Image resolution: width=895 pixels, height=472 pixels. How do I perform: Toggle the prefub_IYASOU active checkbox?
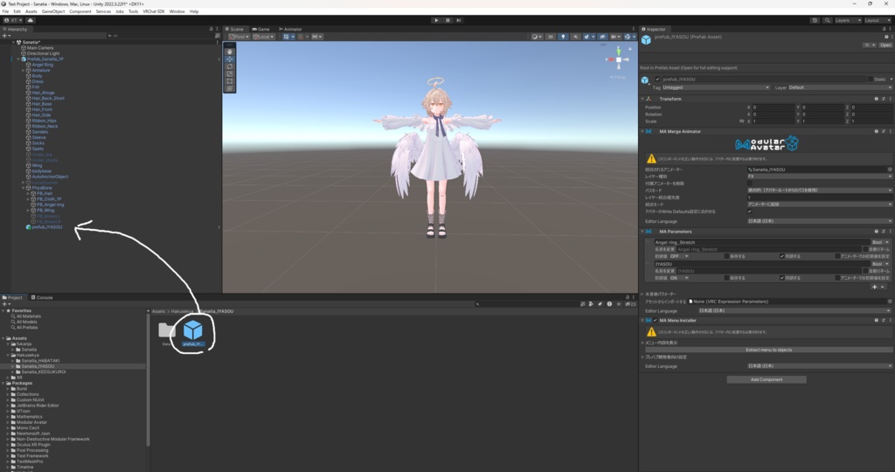click(x=657, y=80)
